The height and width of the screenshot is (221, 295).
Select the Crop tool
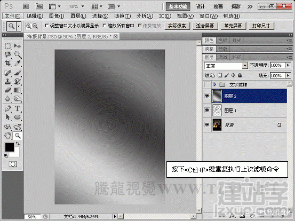click(x=7, y=63)
